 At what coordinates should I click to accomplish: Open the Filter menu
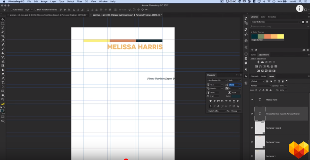[x=79, y=2]
